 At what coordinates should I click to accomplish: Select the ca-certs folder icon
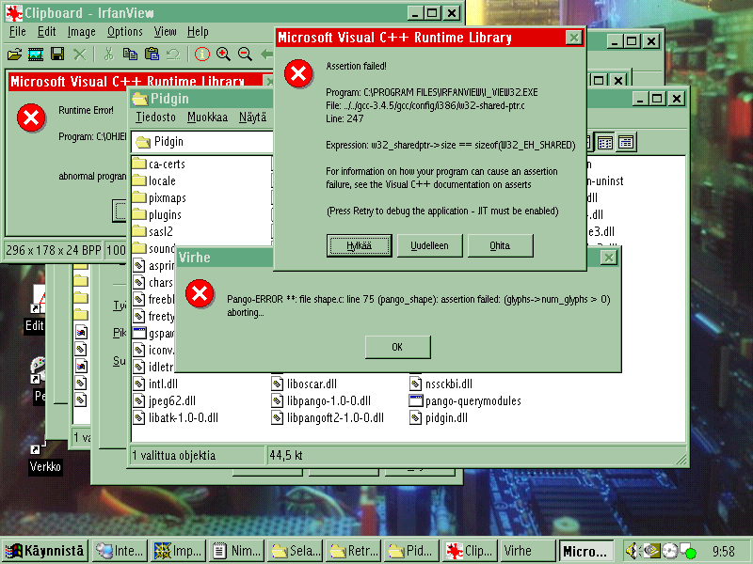[139, 164]
